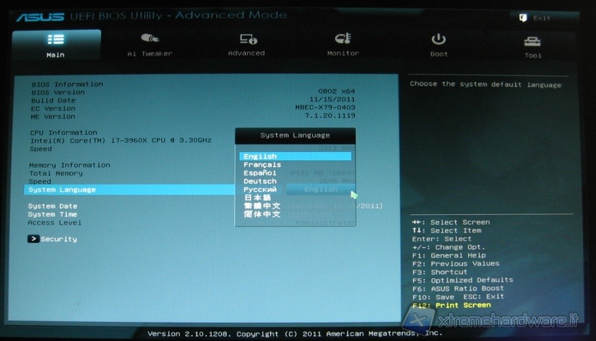Click the Security arrow icon
The height and width of the screenshot is (341, 596).
33,239
